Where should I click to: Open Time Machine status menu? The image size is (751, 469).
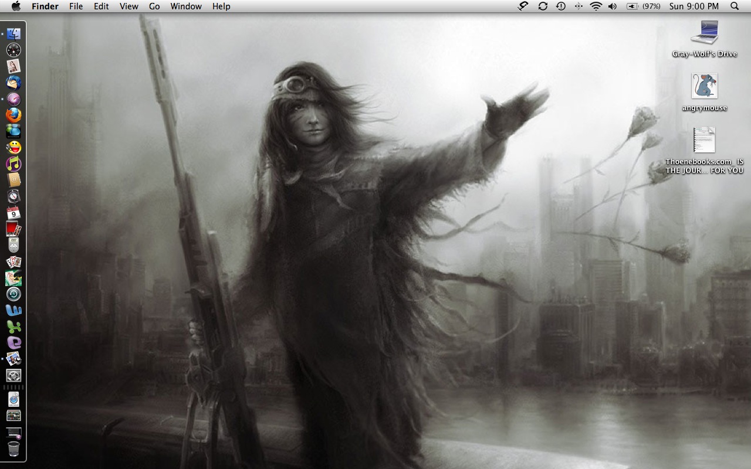point(561,6)
